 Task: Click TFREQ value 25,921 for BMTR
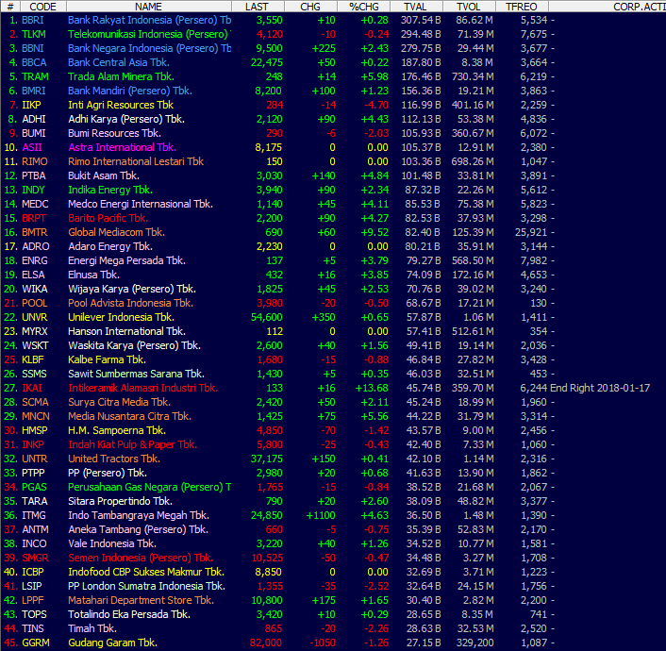pos(531,232)
